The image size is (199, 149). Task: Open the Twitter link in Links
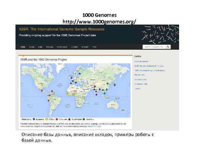[138, 89]
